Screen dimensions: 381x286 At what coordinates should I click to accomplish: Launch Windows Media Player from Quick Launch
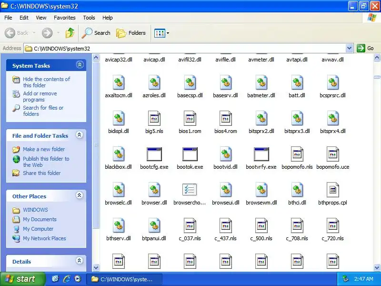click(78, 279)
